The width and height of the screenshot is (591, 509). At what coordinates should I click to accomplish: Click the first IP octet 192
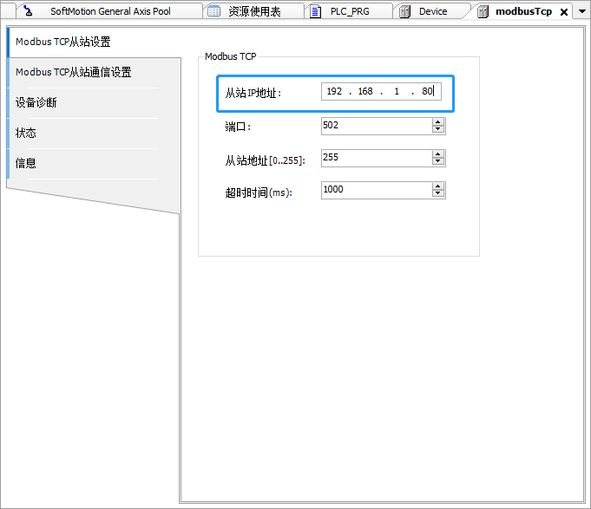[x=334, y=92]
